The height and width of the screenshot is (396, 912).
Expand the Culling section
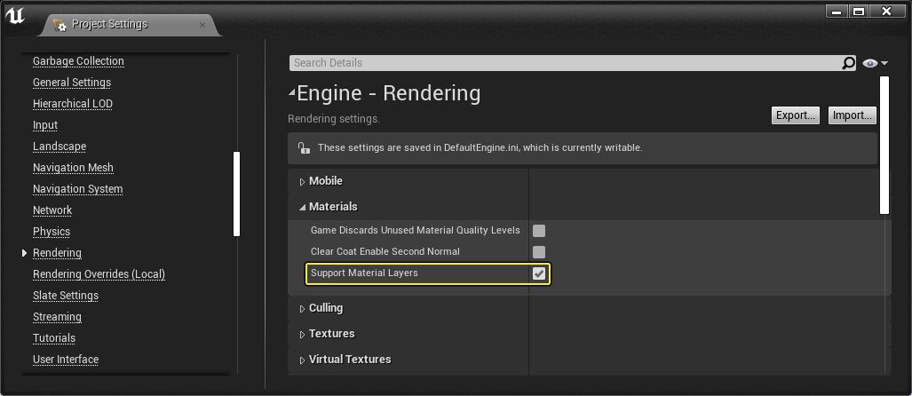[x=302, y=308]
